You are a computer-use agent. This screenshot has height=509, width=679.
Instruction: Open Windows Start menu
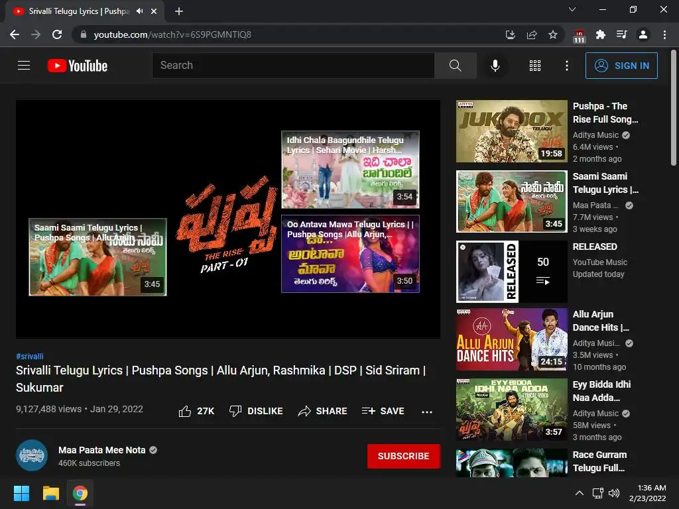click(22, 493)
